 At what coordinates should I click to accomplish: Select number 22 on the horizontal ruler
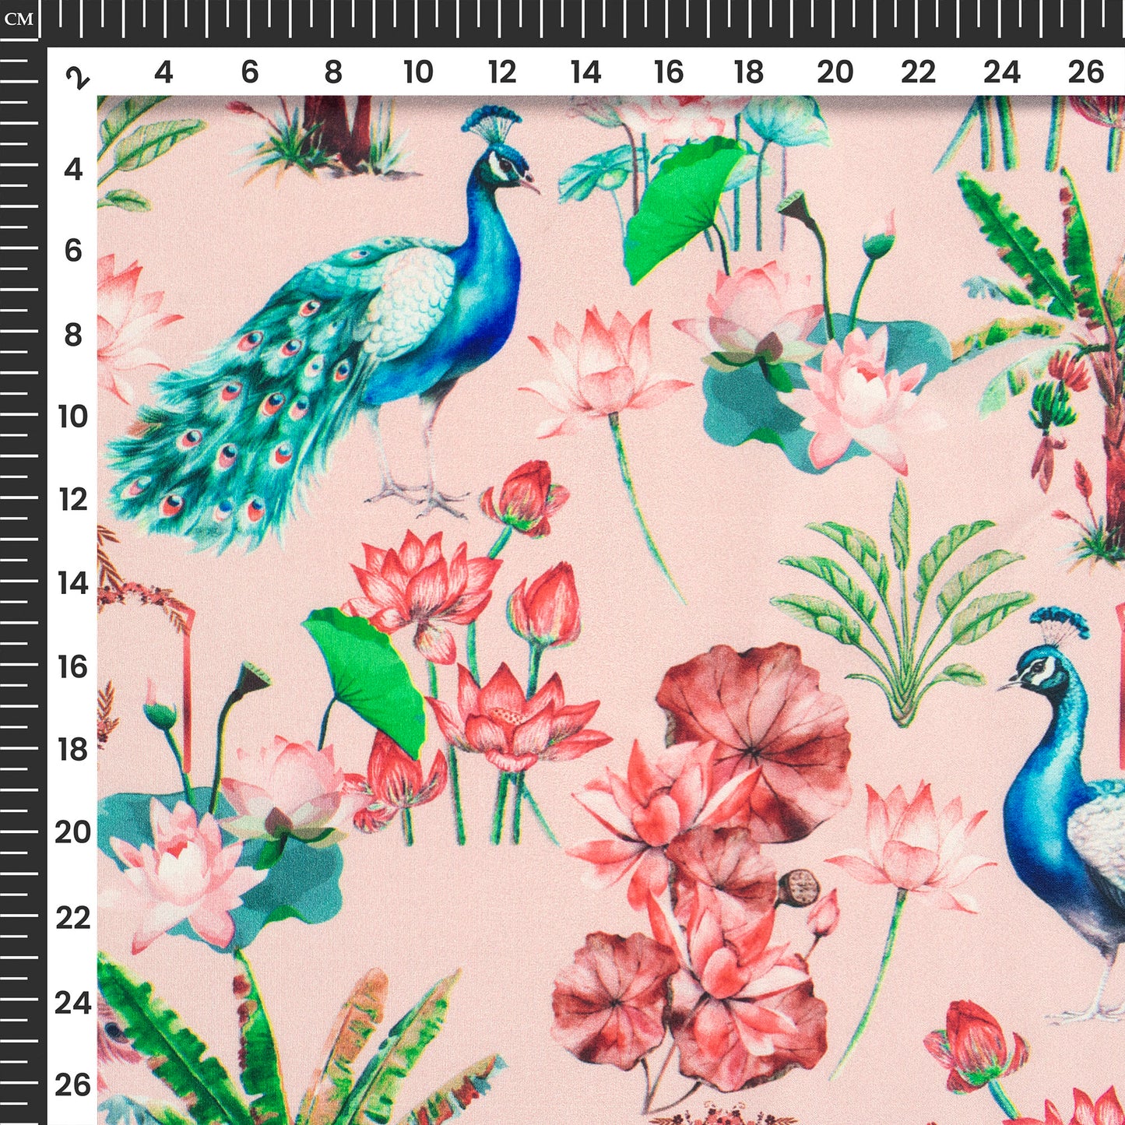click(x=918, y=72)
